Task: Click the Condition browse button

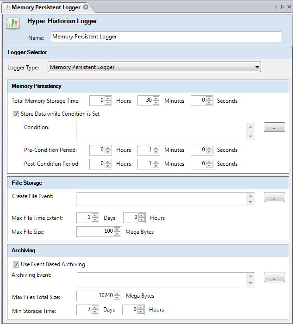Action: tap(274, 127)
